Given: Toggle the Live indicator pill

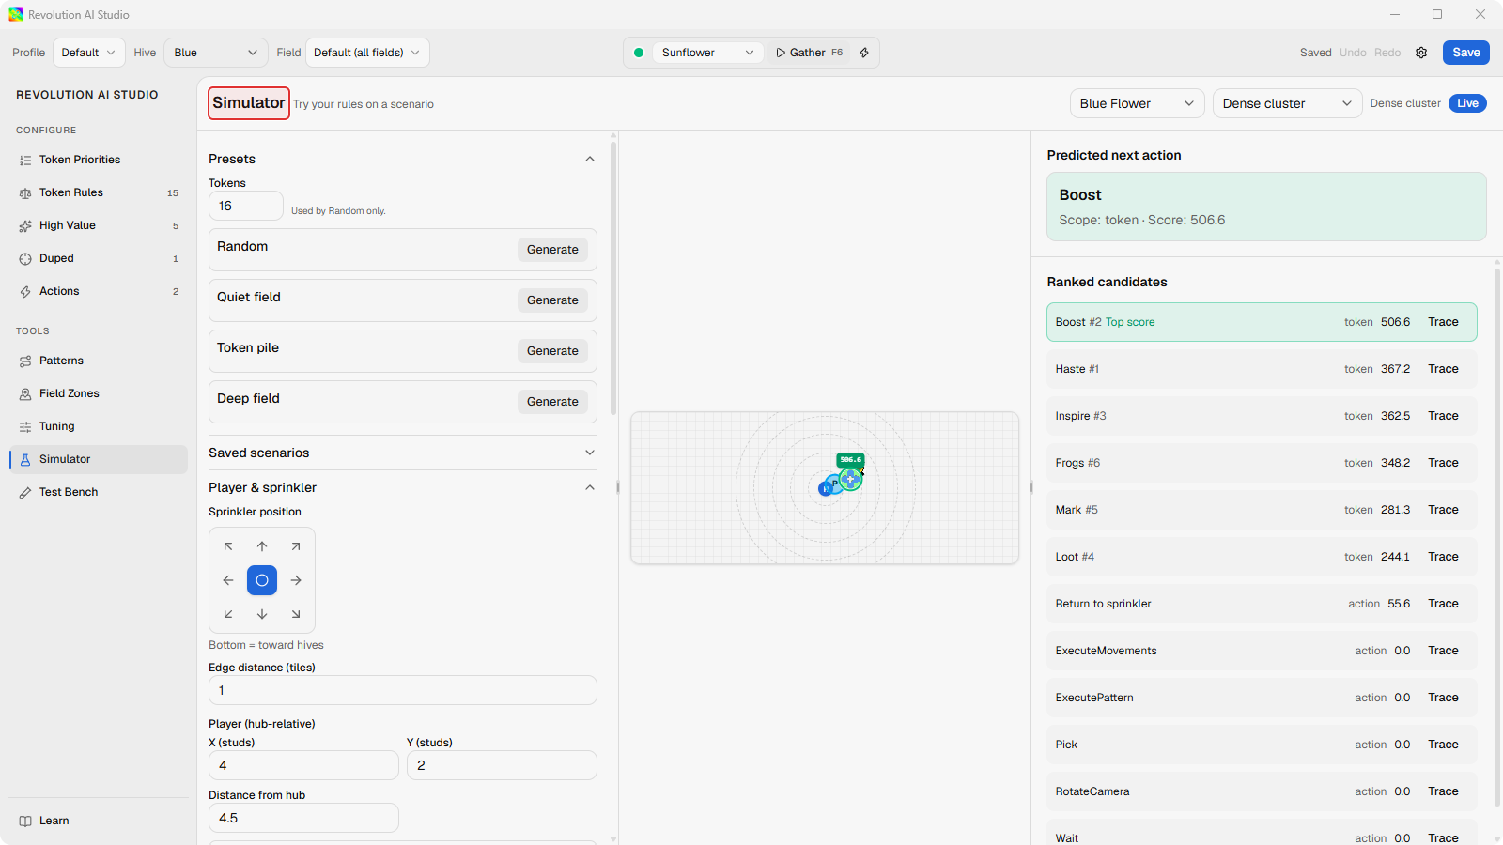Looking at the screenshot, I should 1467,103.
